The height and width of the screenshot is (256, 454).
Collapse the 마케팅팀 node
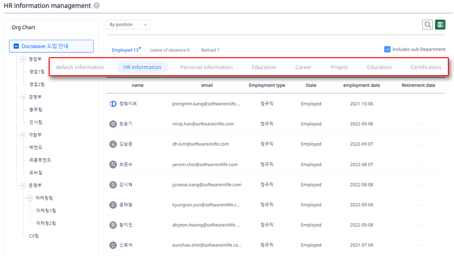coord(30,198)
